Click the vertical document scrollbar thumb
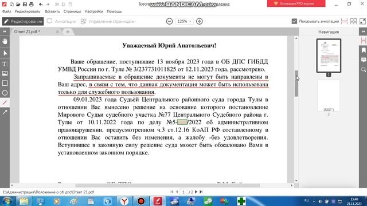 pos(296,84)
